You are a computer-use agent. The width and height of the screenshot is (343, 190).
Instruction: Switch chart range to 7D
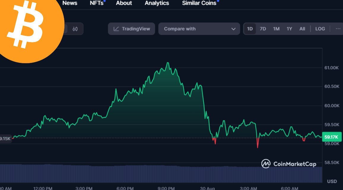tap(263, 29)
